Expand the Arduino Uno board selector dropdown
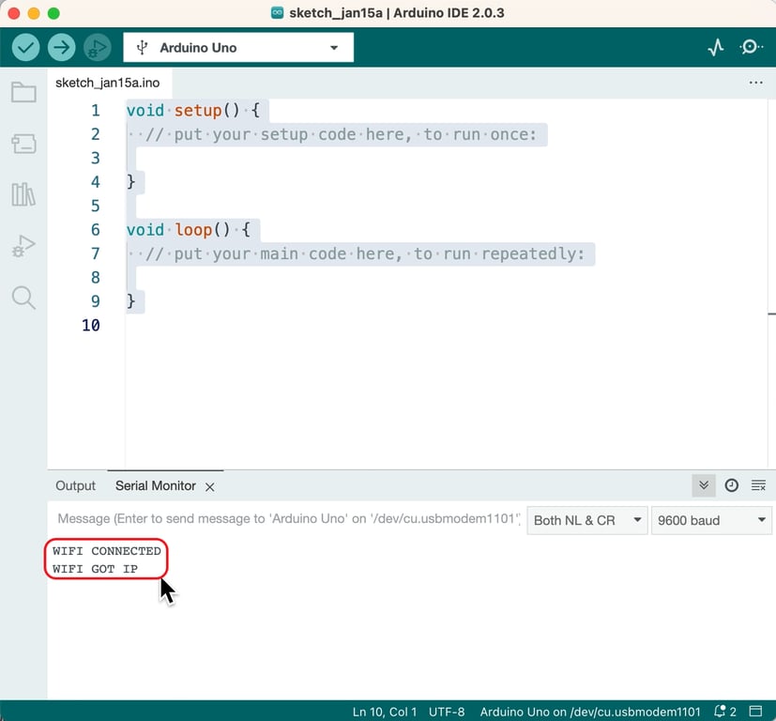 [x=238, y=48]
